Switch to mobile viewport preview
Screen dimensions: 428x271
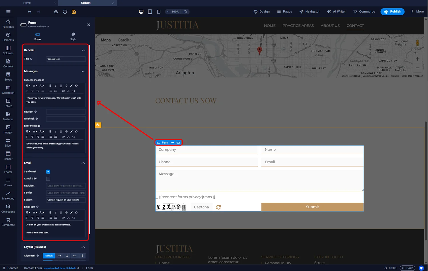pos(159,12)
